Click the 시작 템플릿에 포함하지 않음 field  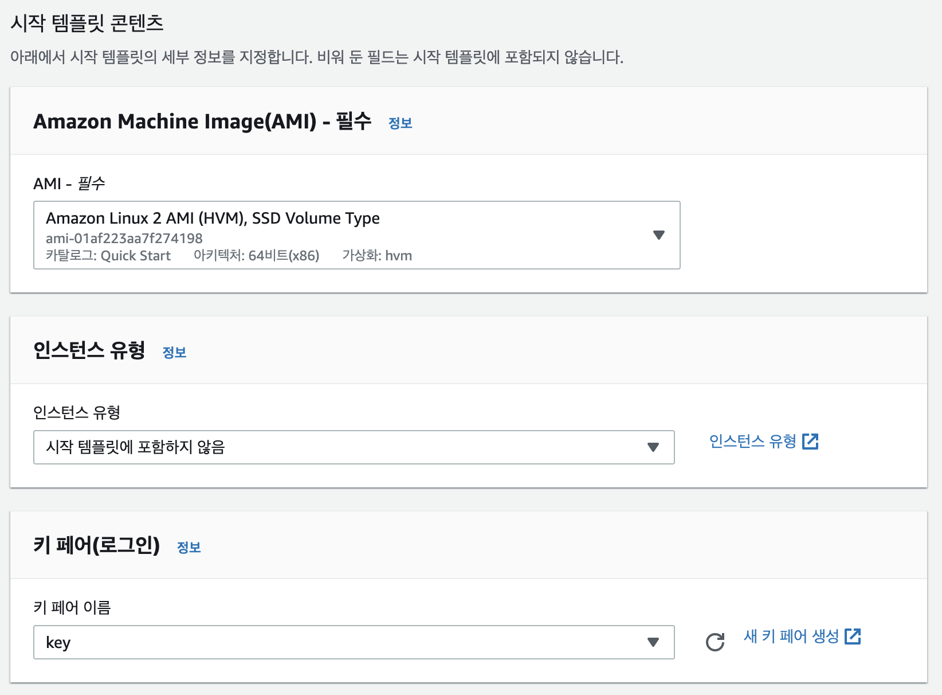point(354,447)
